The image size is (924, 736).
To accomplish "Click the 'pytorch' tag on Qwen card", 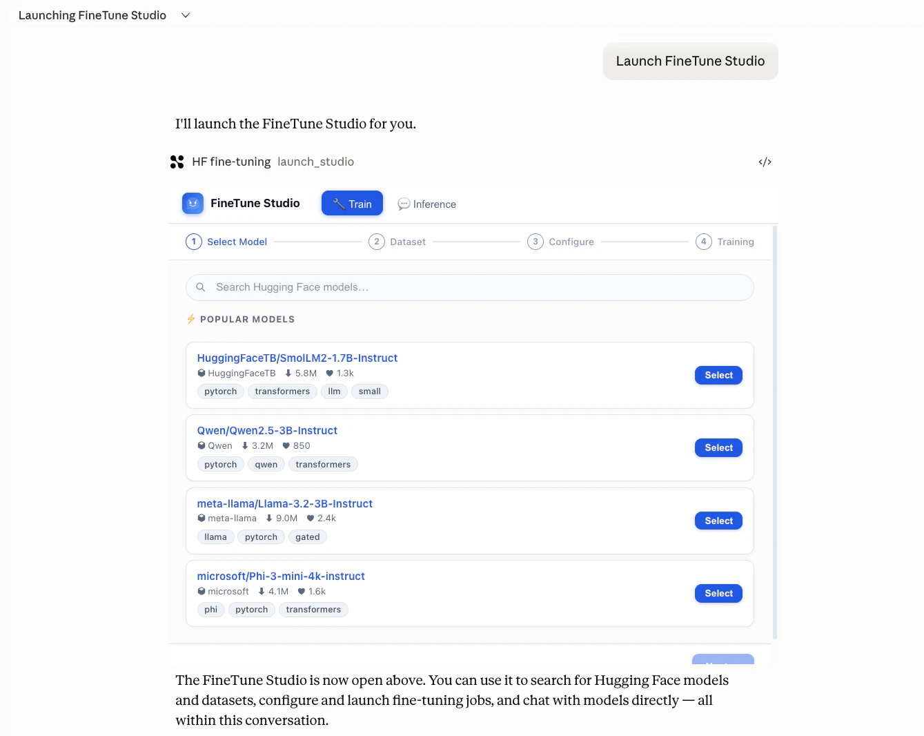I will point(221,464).
